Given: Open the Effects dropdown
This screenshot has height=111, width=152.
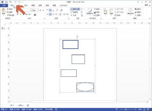Looking at the screenshot, I should pyautogui.click(x=97, y=15).
